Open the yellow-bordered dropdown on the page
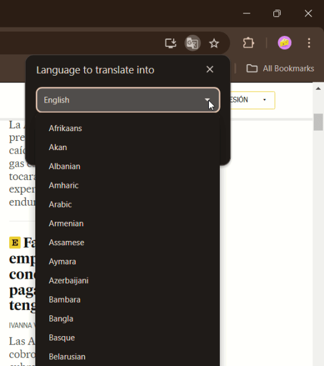 [253, 100]
